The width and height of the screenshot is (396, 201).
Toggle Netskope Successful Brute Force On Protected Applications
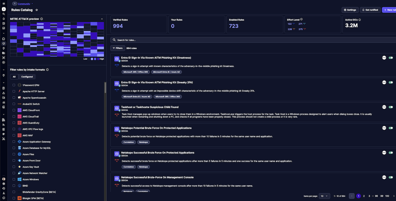tap(391, 153)
